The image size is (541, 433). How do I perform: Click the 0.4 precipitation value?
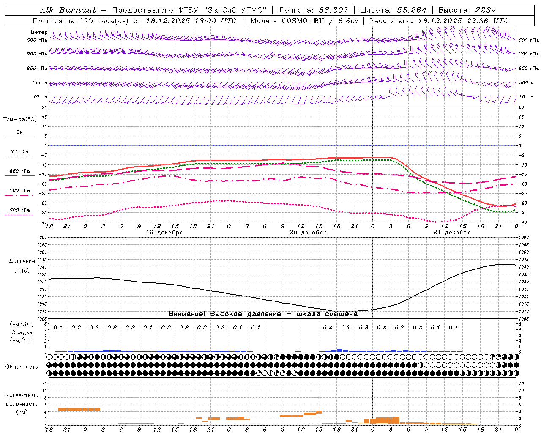[328, 328]
